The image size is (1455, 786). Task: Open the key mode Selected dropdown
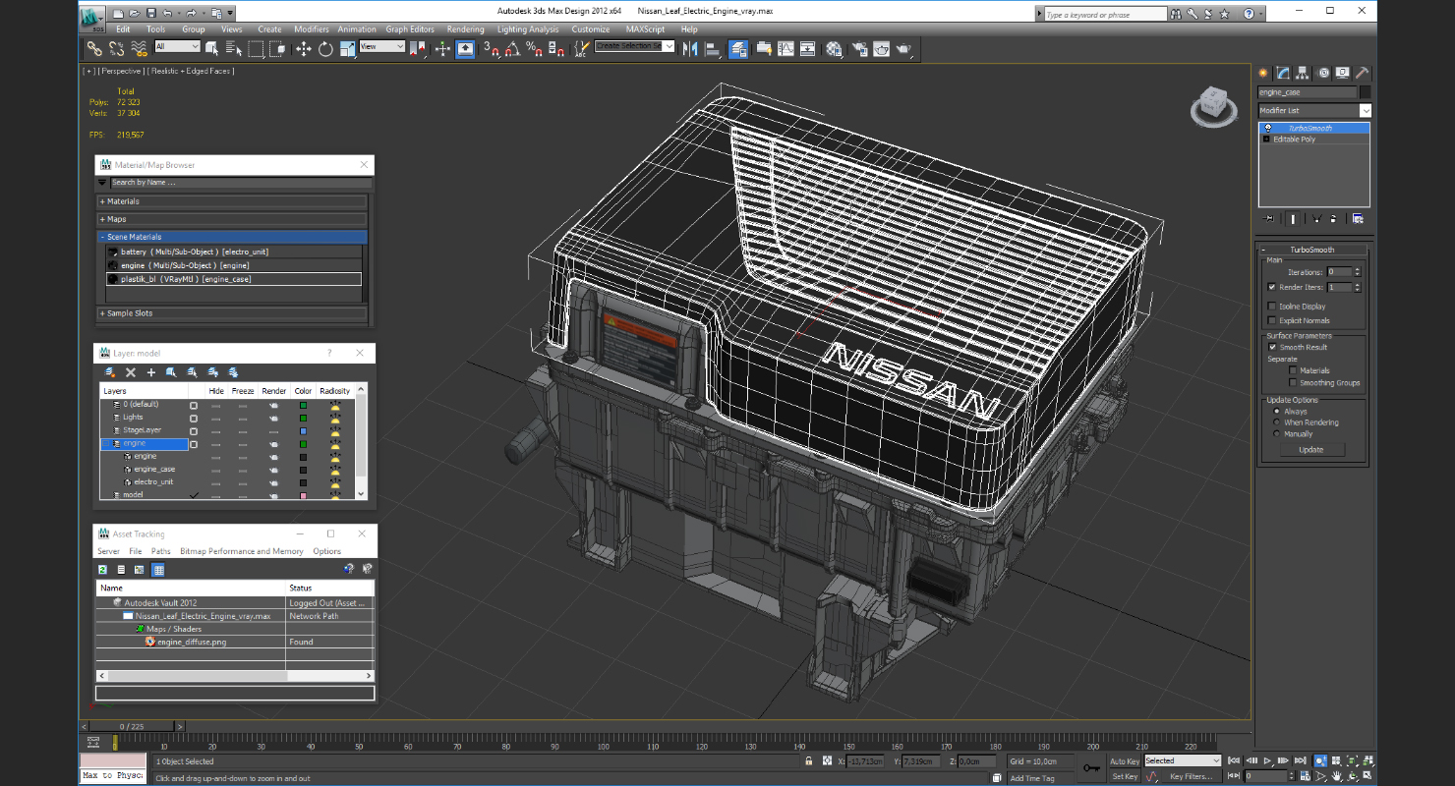click(1183, 760)
